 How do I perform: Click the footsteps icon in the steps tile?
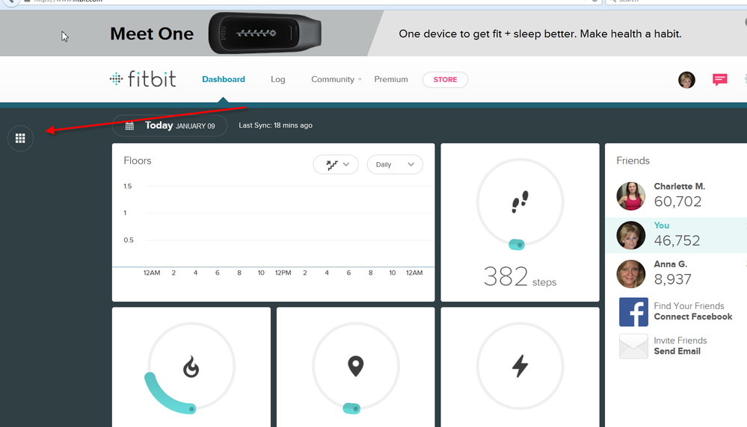click(x=520, y=202)
